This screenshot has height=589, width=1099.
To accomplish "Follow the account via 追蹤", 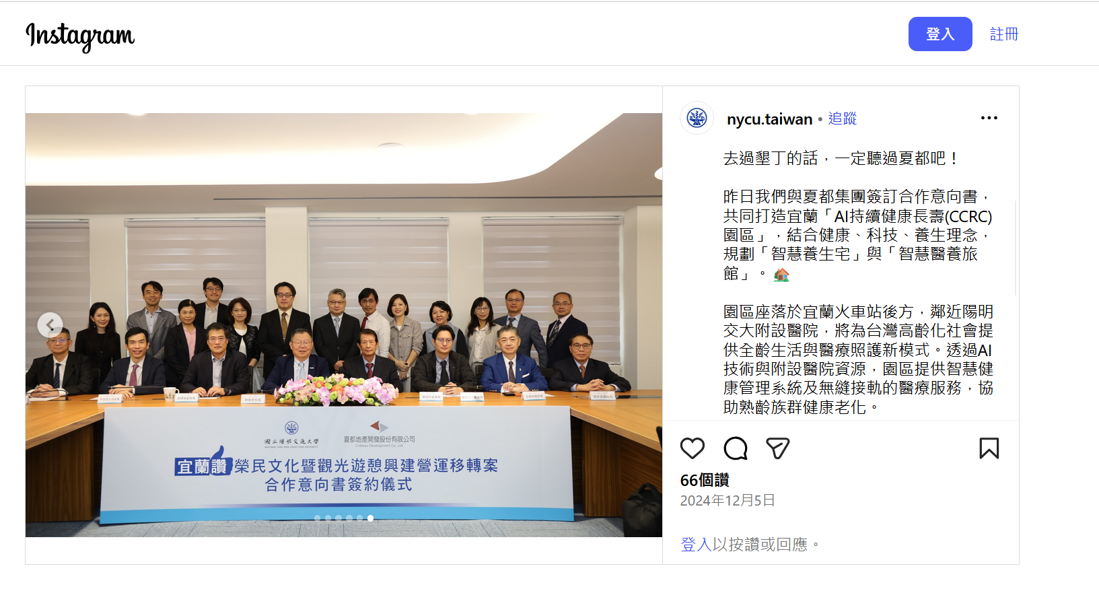I will (x=842, y=118).
